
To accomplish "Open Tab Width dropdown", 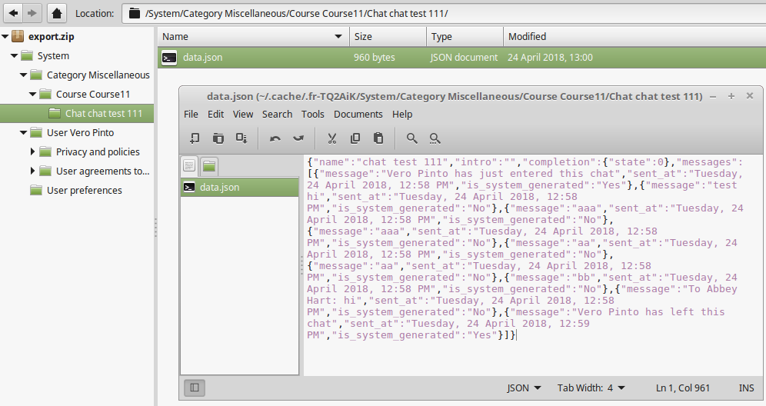I will point(591,388).
